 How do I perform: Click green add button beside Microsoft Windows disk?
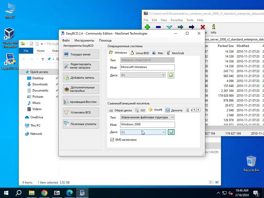[x=171, y=75]
